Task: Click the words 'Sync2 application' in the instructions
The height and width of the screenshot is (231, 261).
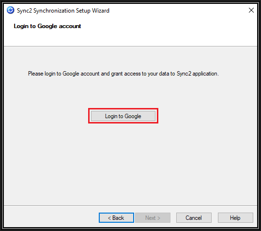Action: (x=197, y=74)
